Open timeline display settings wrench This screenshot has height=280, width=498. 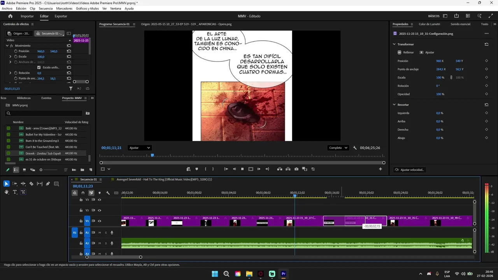pyautogui.click(x=108, y=193)
